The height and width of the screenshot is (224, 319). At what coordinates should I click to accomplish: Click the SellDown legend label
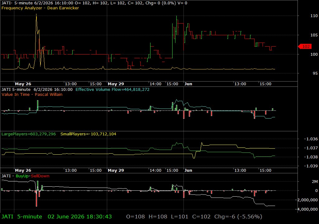[x=40, y=176]
